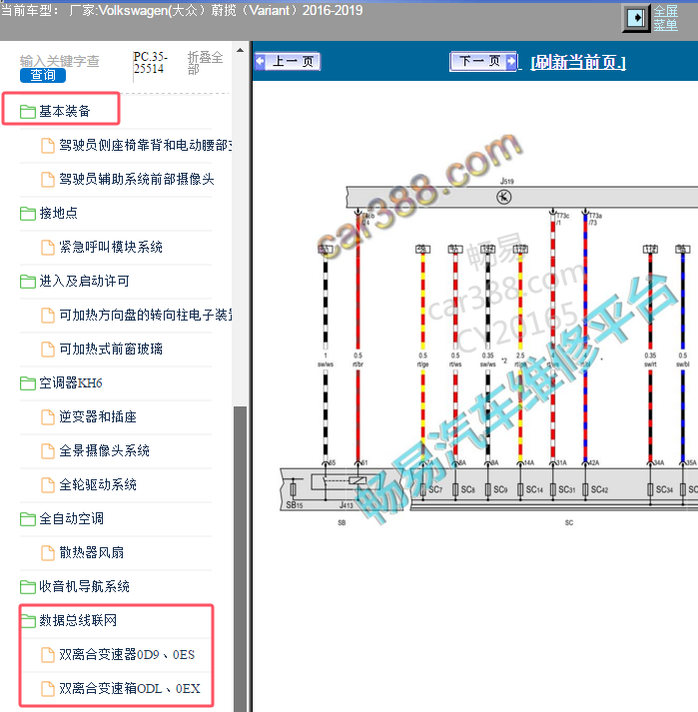Click the J519 control unit symbol
Screen dimensions: 698x712
click(503, 197)
